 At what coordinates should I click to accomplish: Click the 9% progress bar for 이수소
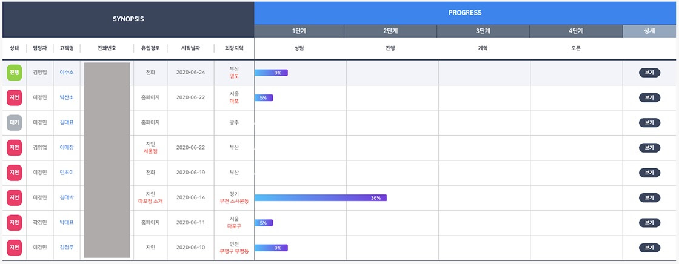pyautogui.click(x=271, y=73)
